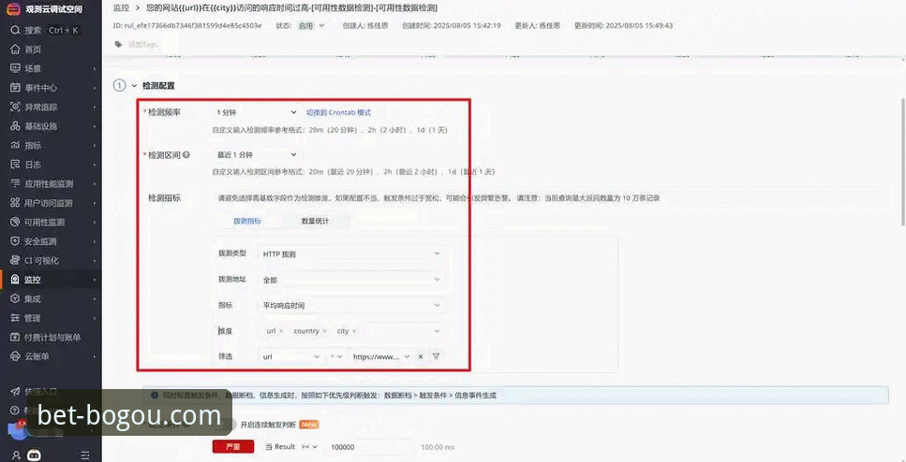Collapse the 检测配置 section chevron
Viewport: 906px width, 462px height.
coord(134,86)
